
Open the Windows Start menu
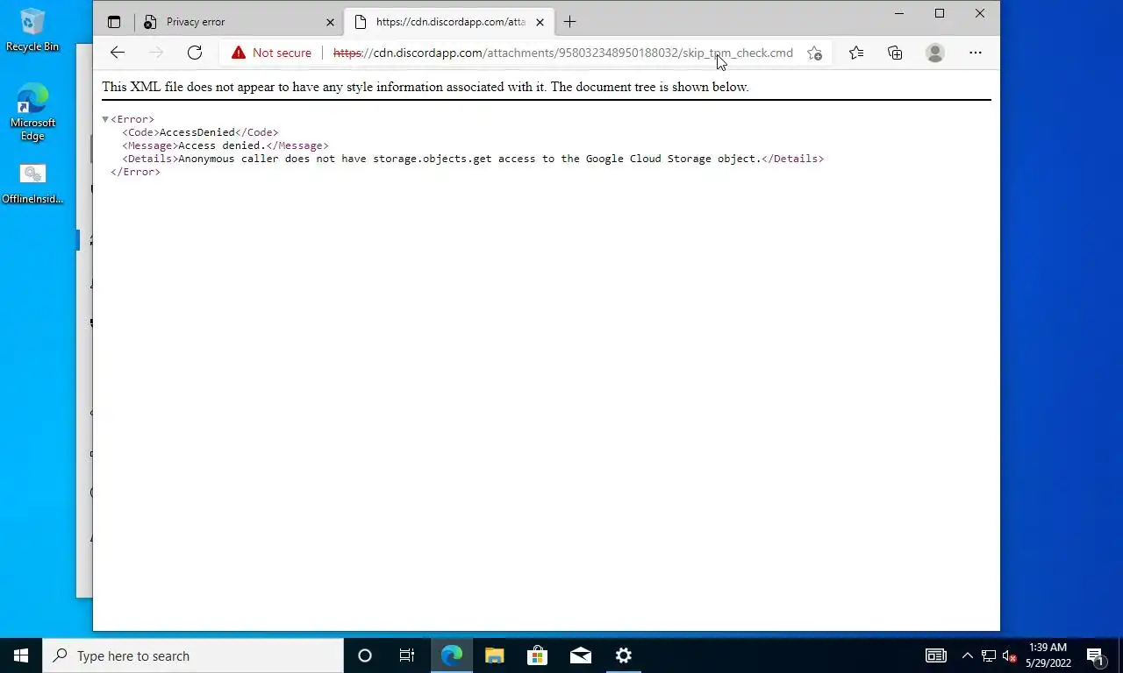[21, 655]
